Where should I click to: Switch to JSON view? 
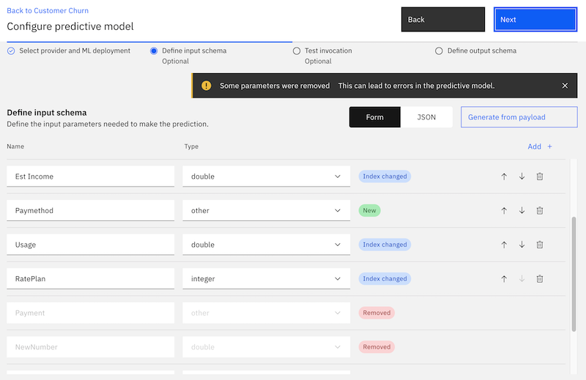click(426, 117)
